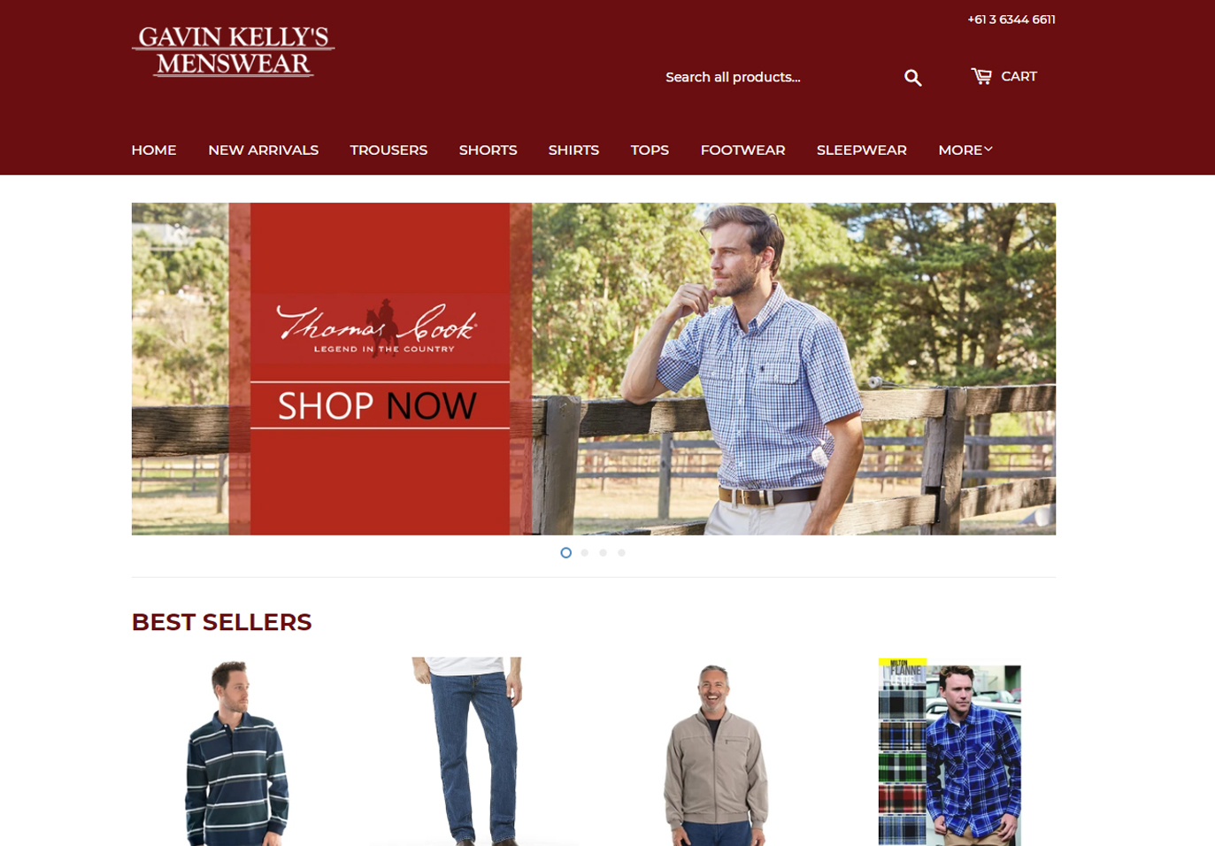The image size is (1215, 846).
Task: Visit the SLEEPWEAR category
Action: pyautogui.click(x=861, y=150)
